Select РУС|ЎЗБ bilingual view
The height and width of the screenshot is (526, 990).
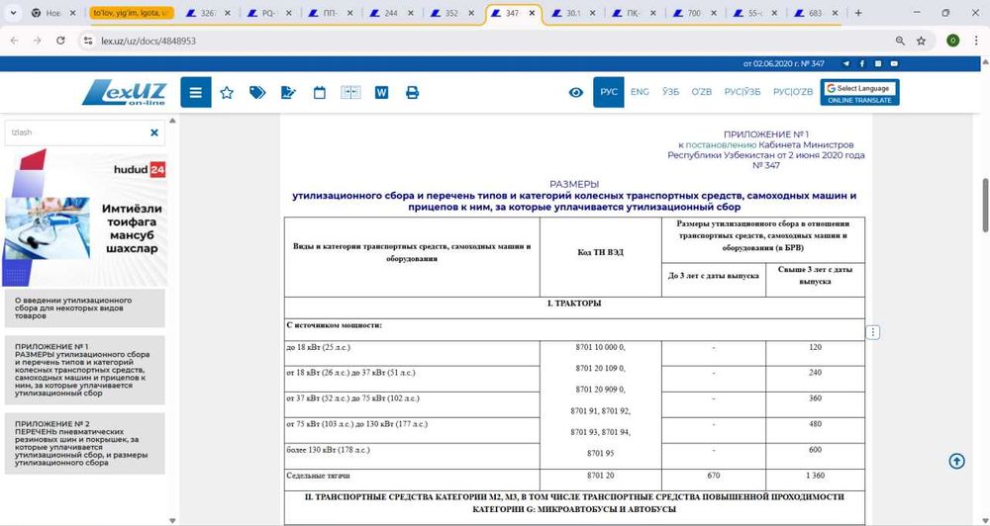742,92
